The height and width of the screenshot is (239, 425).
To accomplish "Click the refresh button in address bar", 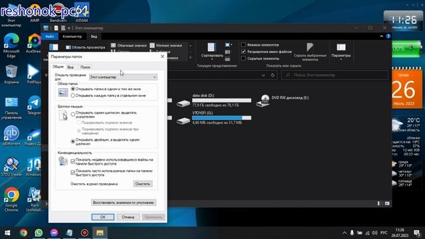I will 273,75.
